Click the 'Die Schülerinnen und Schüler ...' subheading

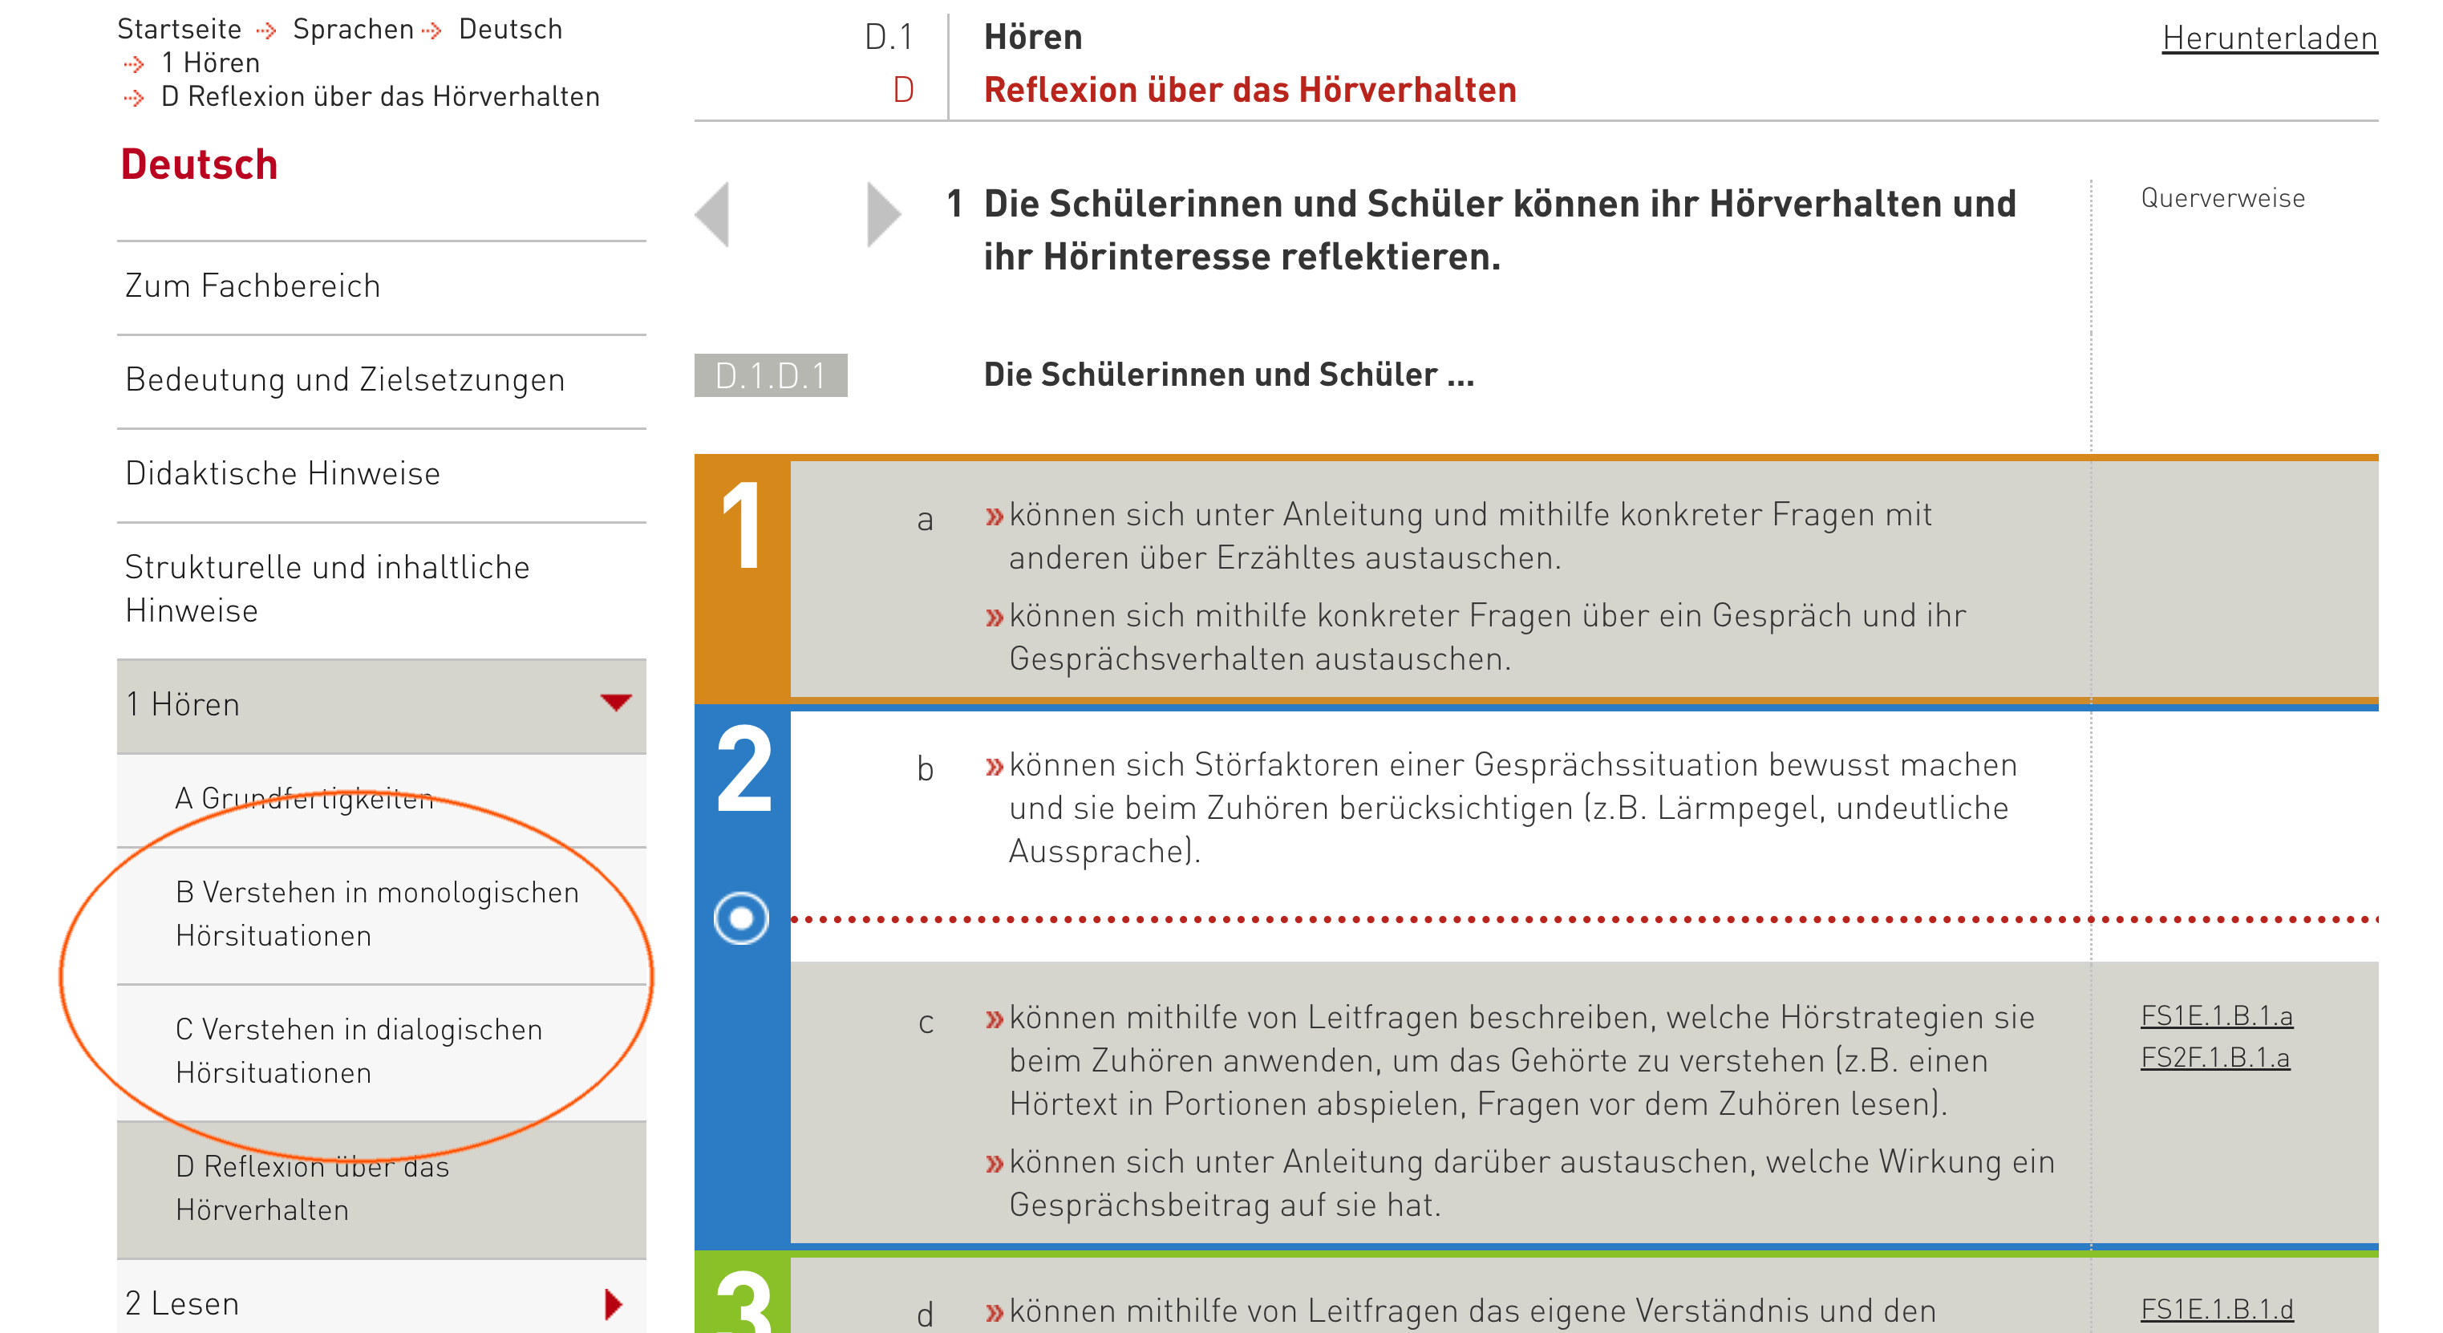pyautogui.click(x=1229, y=375)
